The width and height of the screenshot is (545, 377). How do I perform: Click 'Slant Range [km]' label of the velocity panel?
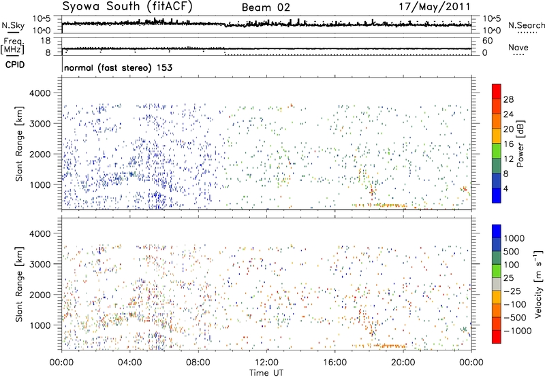tap(19, 284)
